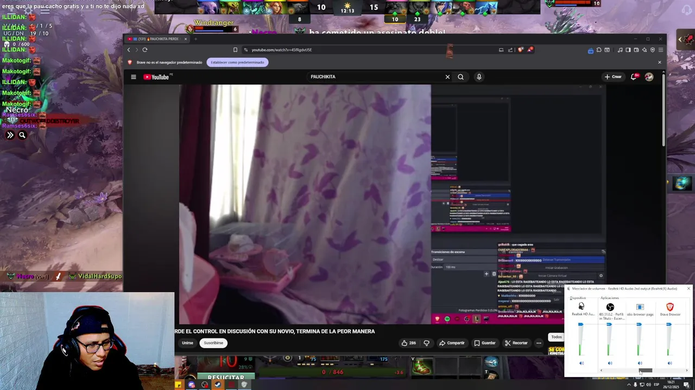Mute Realtek HD Audio device in mixer
Screen dimensions: 695x390
[x=582, y=363]
